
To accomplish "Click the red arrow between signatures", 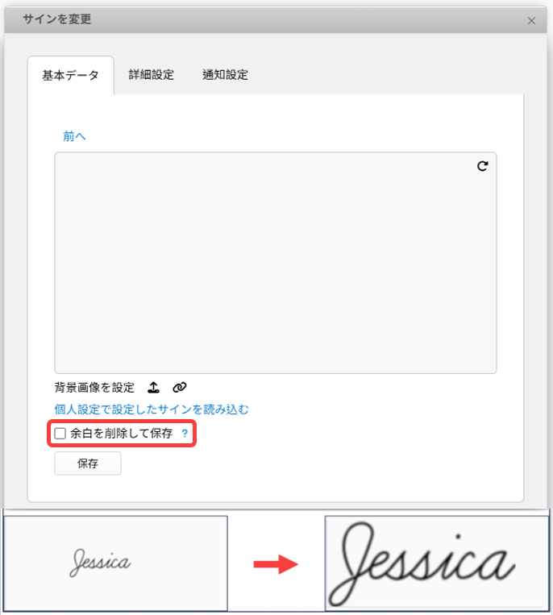I will pyautogui.click(x=276, y=564).
